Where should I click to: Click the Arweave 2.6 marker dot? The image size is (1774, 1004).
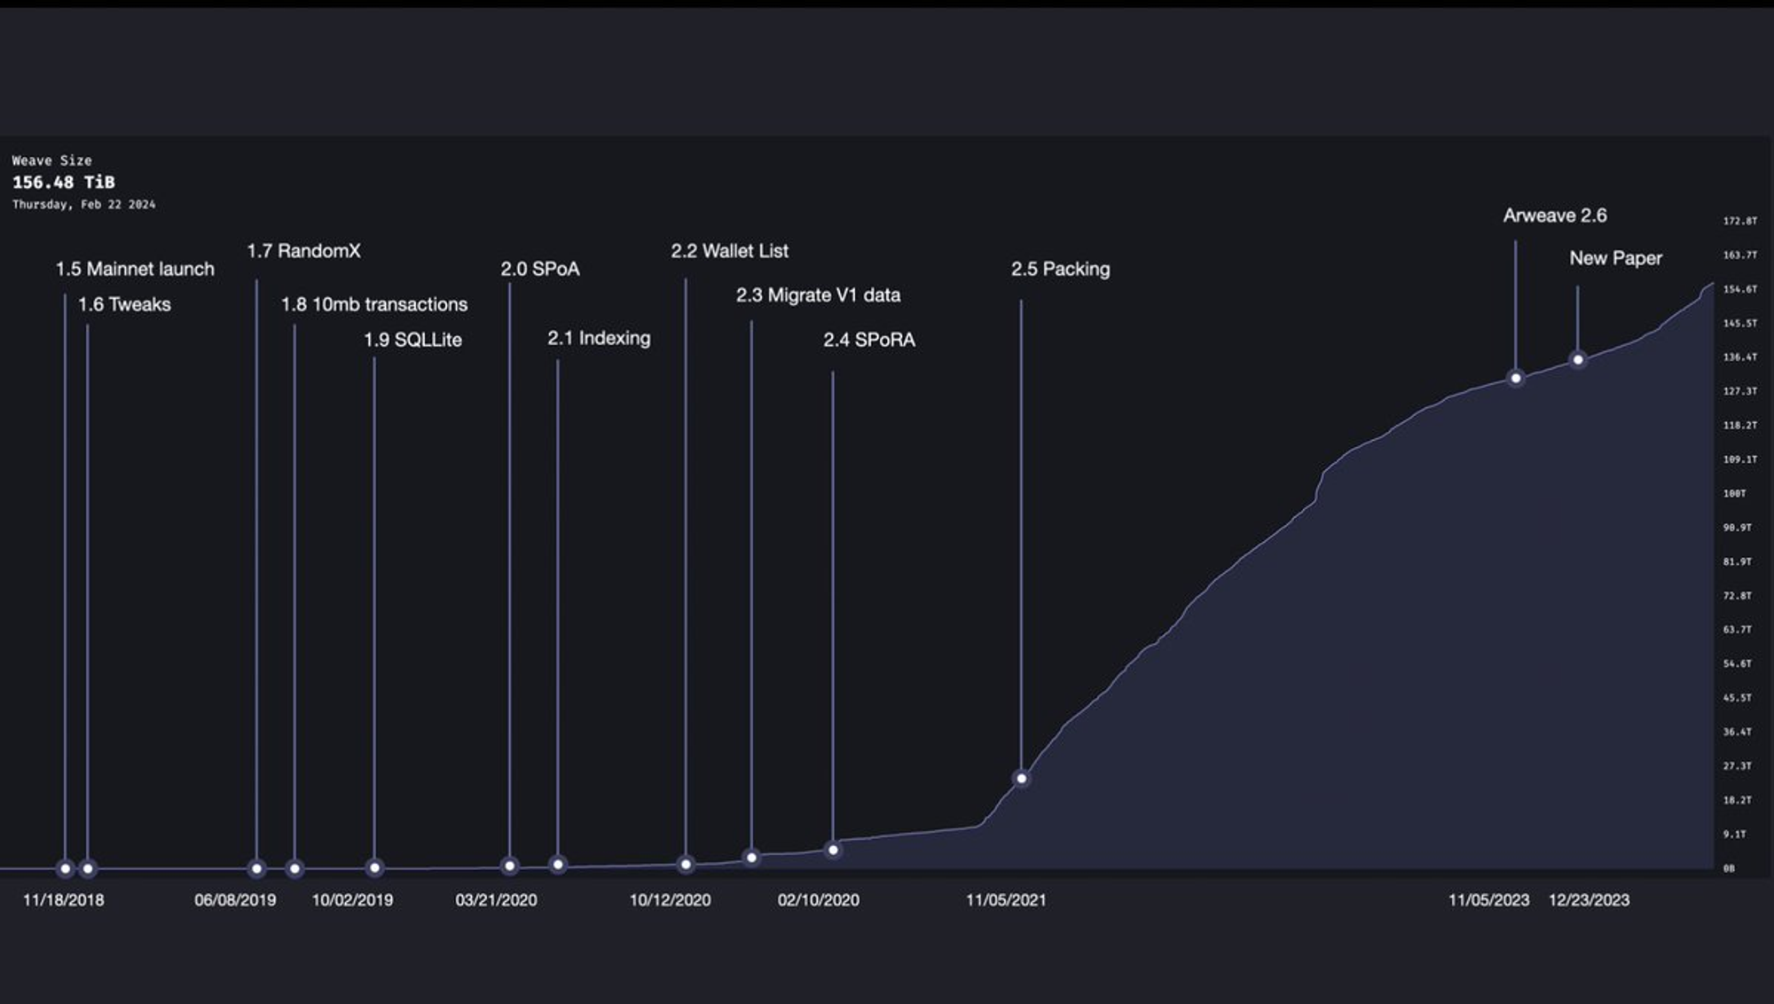point(1516,379)
